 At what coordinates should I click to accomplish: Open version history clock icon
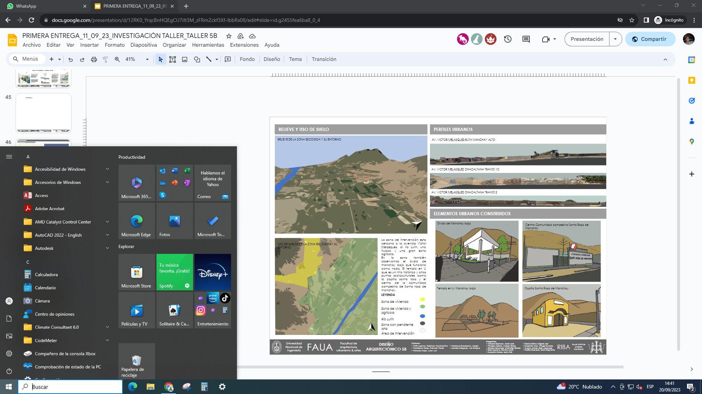pyautogui.click(x=507, y=39)
